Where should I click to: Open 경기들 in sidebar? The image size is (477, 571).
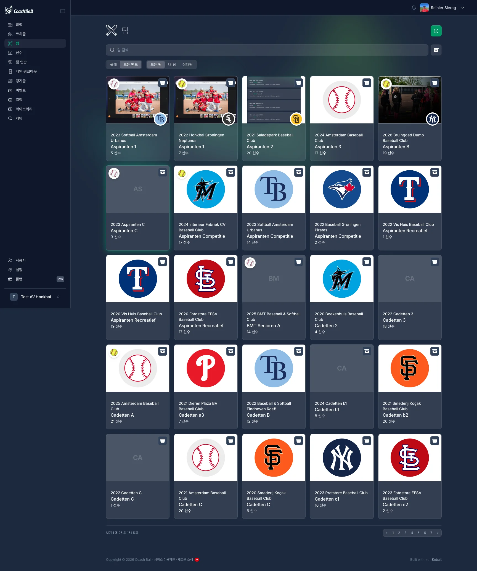point(35,81)
